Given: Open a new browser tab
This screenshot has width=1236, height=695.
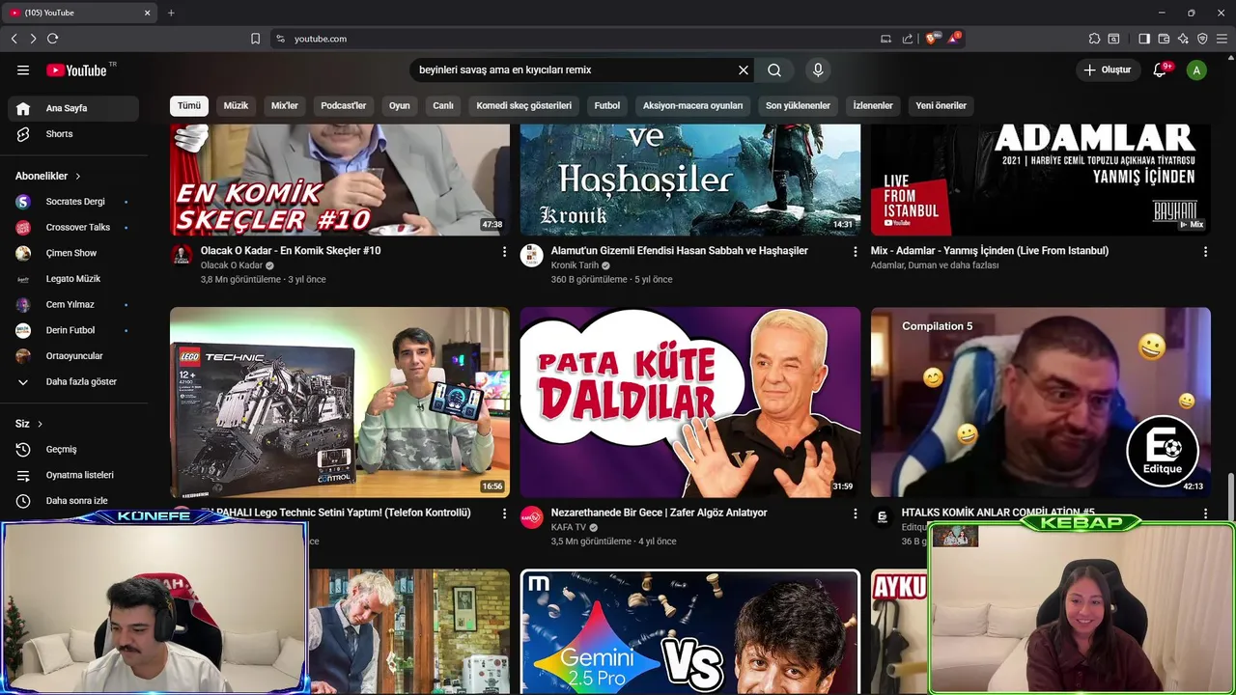Looking at the screenshot, I should (171, 13).
